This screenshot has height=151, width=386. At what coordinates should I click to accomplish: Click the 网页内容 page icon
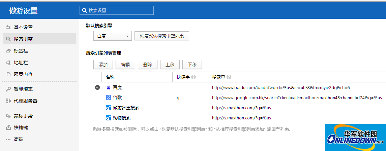8,74
